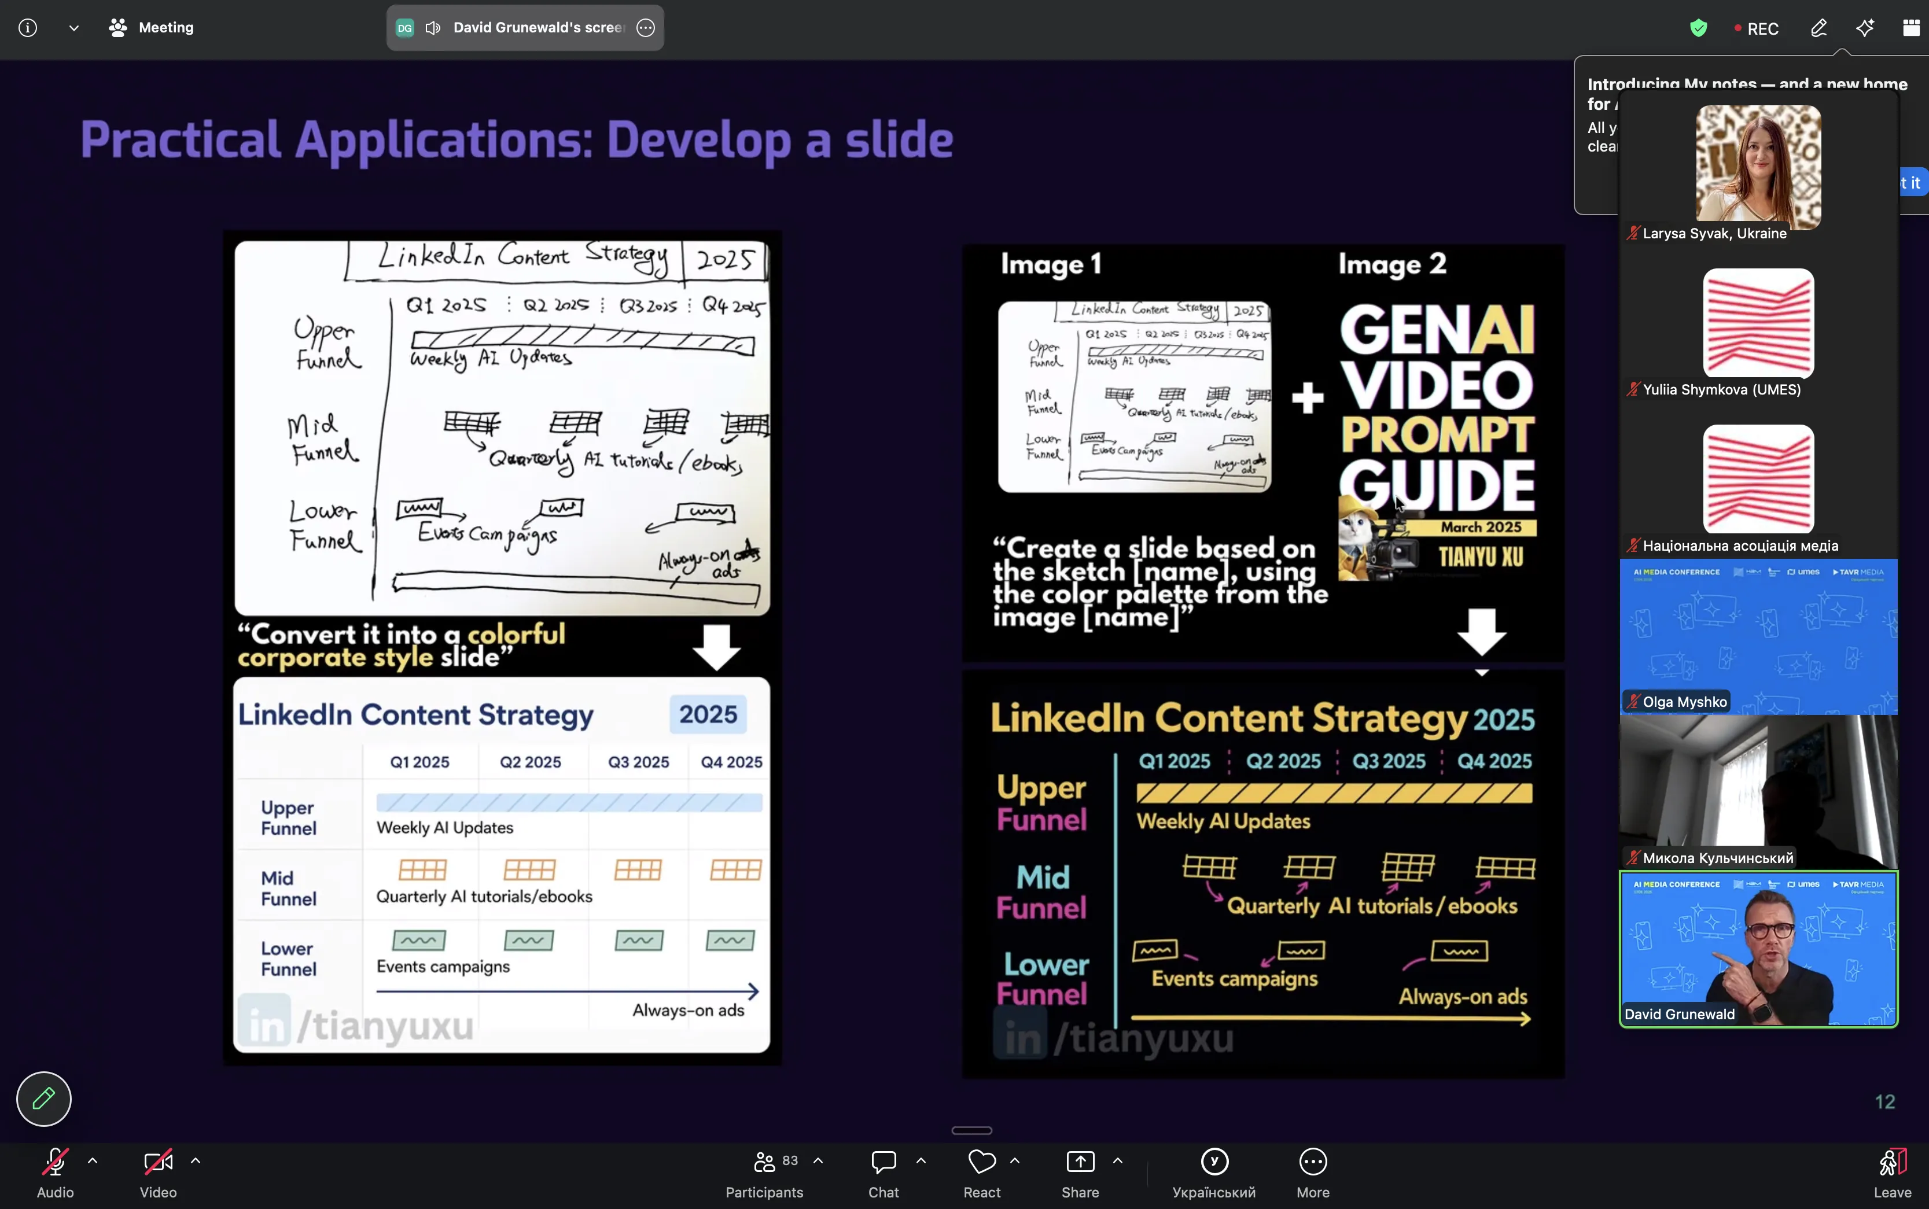Select Olga Myshko's participant tile
Screen dimensions: 1929x1209
point(1759,636)
